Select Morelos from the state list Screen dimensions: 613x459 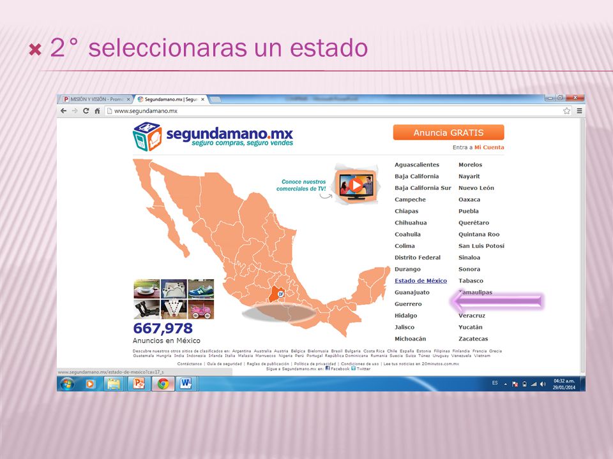coord(471,164)
